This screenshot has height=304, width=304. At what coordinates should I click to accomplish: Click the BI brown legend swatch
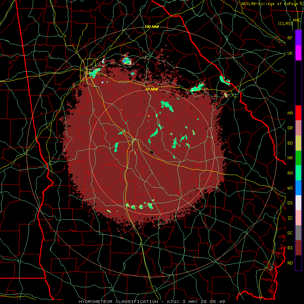point(298,248)
